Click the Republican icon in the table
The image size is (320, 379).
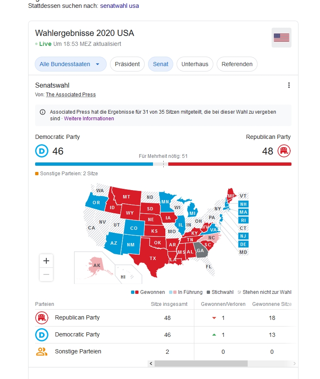[42, 318]
